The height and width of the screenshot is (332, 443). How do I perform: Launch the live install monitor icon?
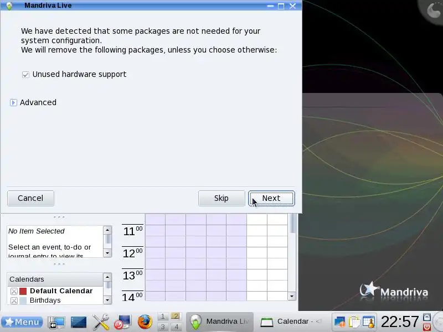coord(122,322)
